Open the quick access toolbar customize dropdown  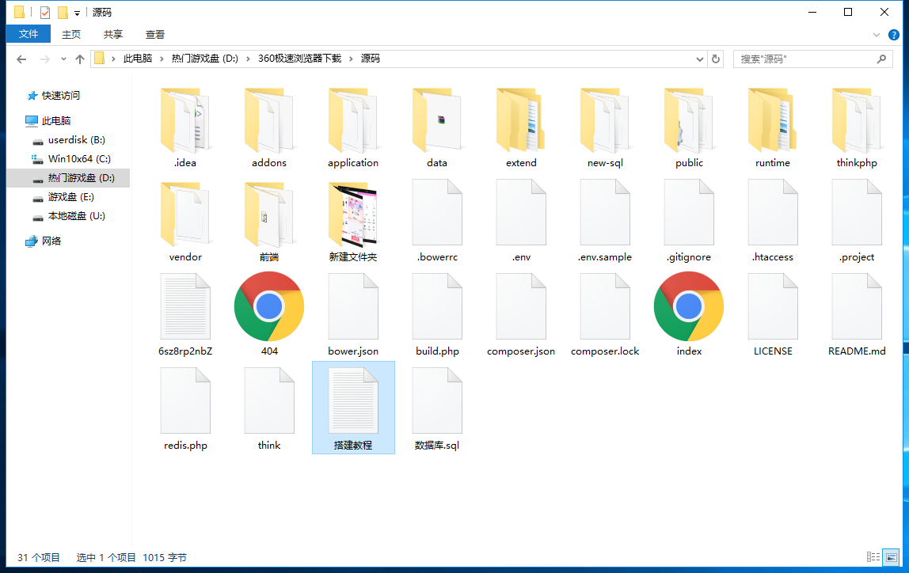click(77, 13)
